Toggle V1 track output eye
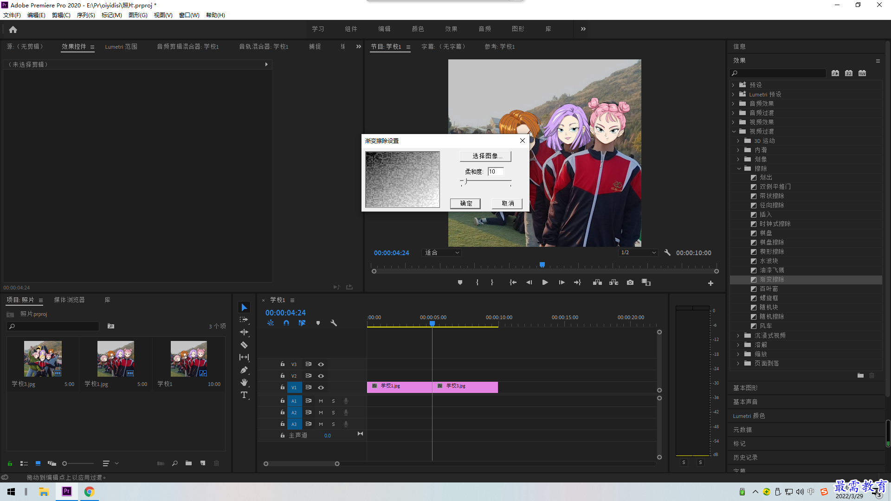The width and height of the screenshot is (891, 501). (x=321, y=387)
